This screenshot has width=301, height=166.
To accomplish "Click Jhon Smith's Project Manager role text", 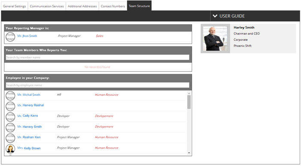I will point(69,36).
